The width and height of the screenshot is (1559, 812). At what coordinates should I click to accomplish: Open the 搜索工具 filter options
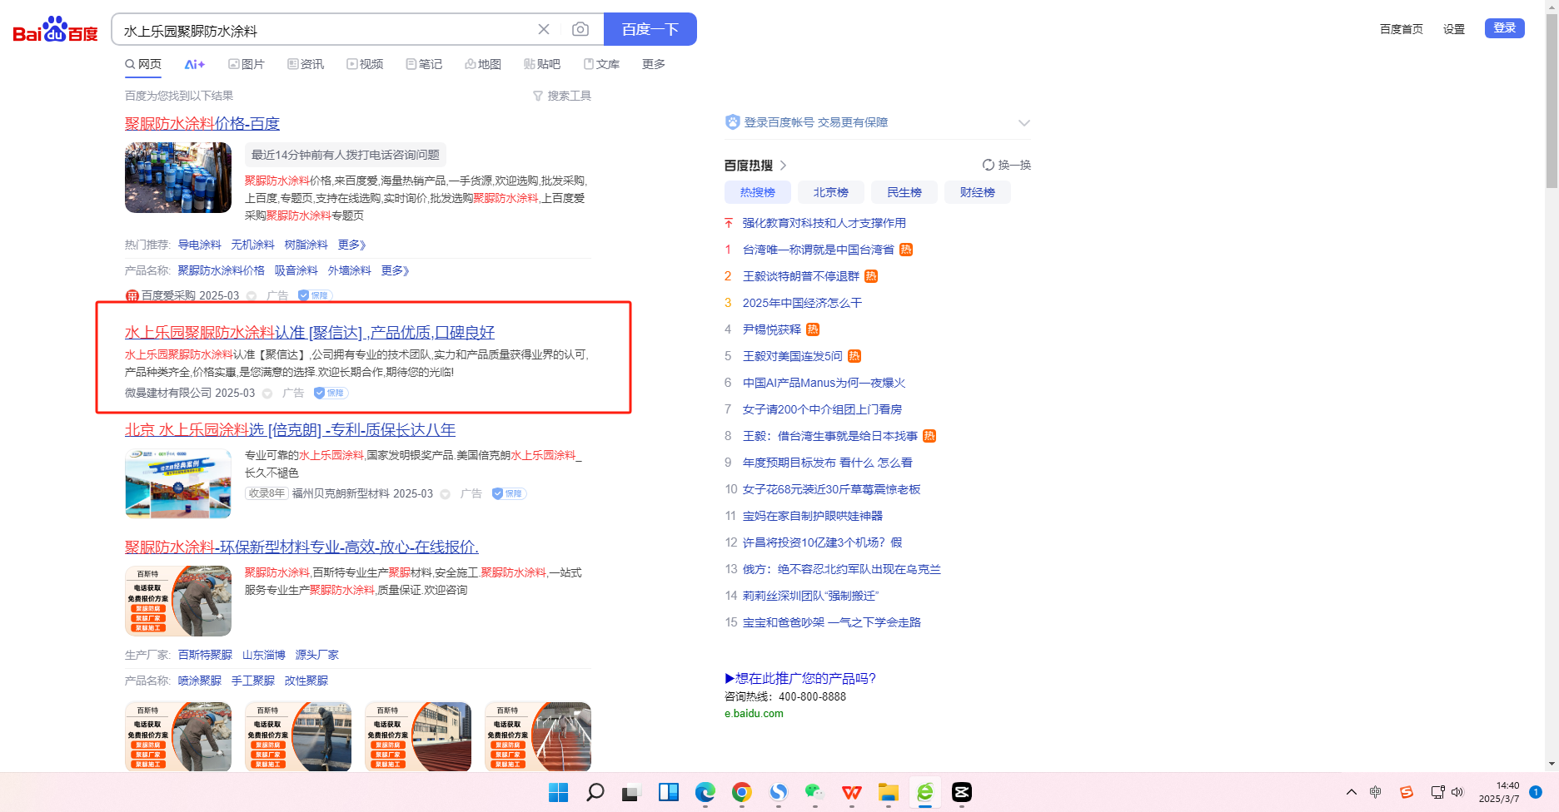(x=562, y=96)
